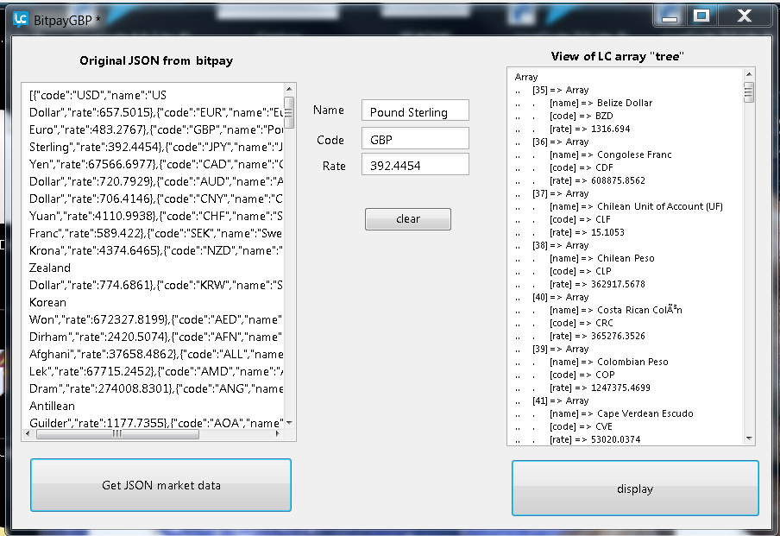Click JSON box horizontal scroll left arrow
Viewport: 780px width, 536px height.
click(x=28, y=433)
